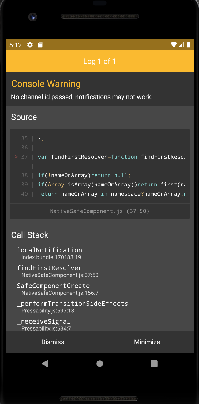
Task: Tap 'NativeSafeComponent.js:156:7' location text
Action: point(60,293)
